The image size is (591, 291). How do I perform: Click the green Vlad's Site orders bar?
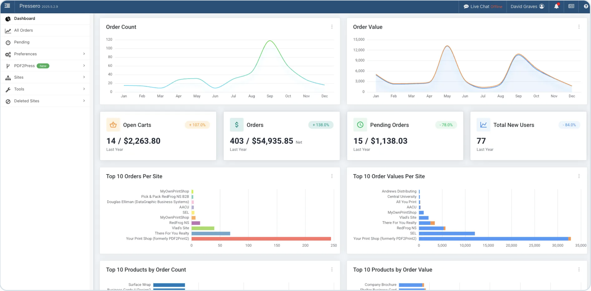[x=203, y=228]
